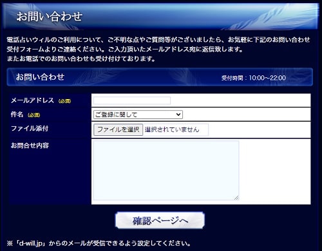Click the 選択されていません file status text
This screenshot has width=322, height=251.
coord(172,129)
